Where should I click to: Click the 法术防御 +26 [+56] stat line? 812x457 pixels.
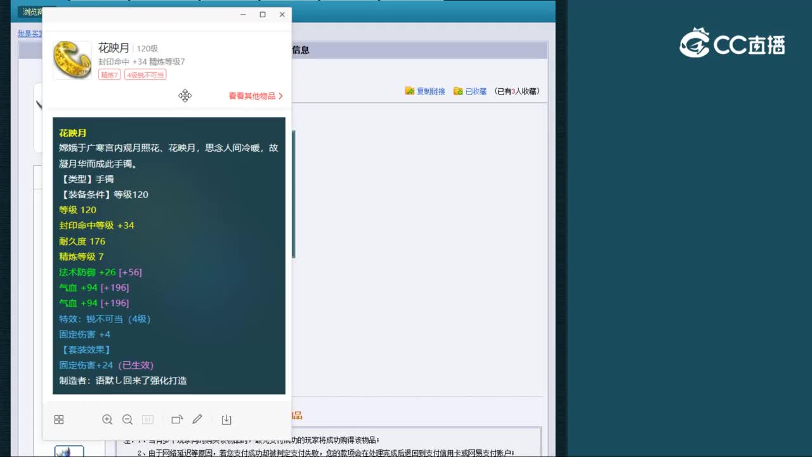tap(100, 272)
